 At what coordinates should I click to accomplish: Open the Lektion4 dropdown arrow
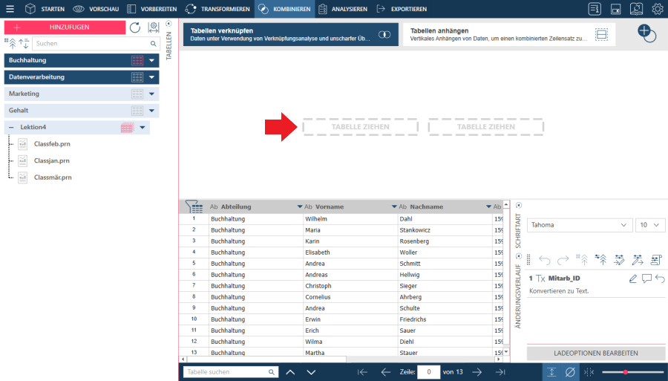click(x=143, y=128)
